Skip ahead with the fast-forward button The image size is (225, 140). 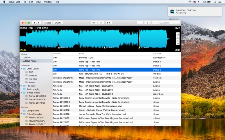pos(109,23)
